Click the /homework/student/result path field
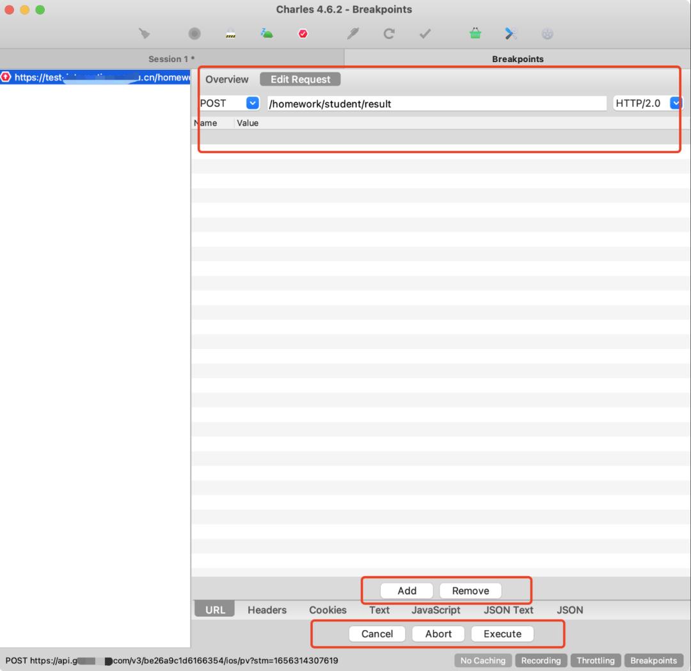Screen dimensions: 691x671 [x=437, y=104]
